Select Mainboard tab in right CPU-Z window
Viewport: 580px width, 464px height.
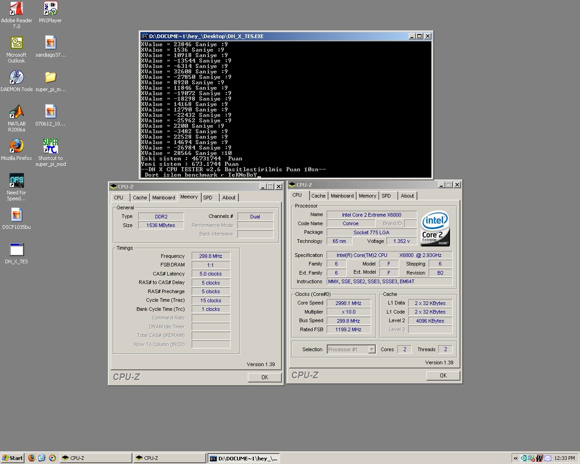point(342,196)
